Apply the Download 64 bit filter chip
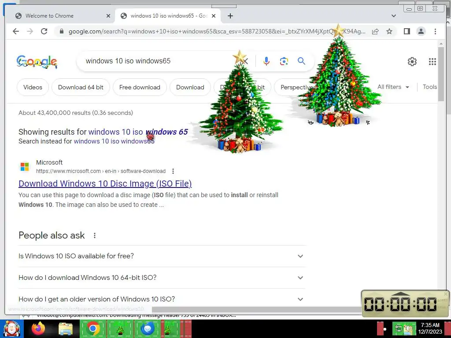The width and height of the screenshot is (451, 338). (81, 87)
